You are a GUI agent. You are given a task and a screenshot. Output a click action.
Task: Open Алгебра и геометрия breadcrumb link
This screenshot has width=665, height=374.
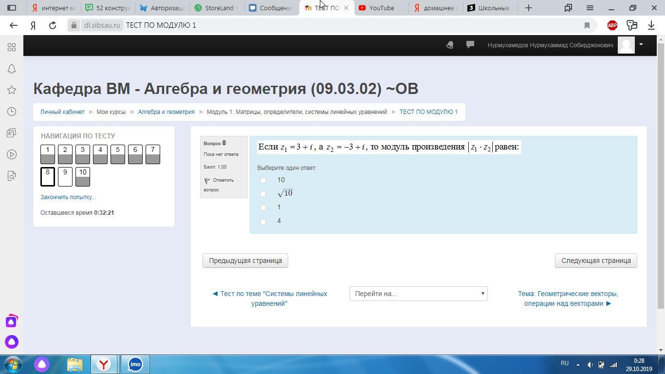166,112
